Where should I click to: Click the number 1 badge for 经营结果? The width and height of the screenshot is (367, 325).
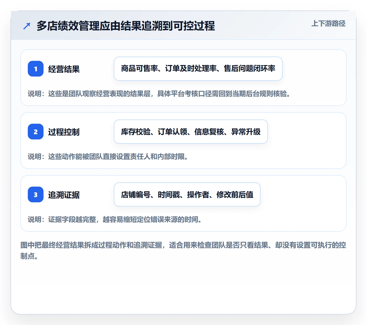(36, 69)
